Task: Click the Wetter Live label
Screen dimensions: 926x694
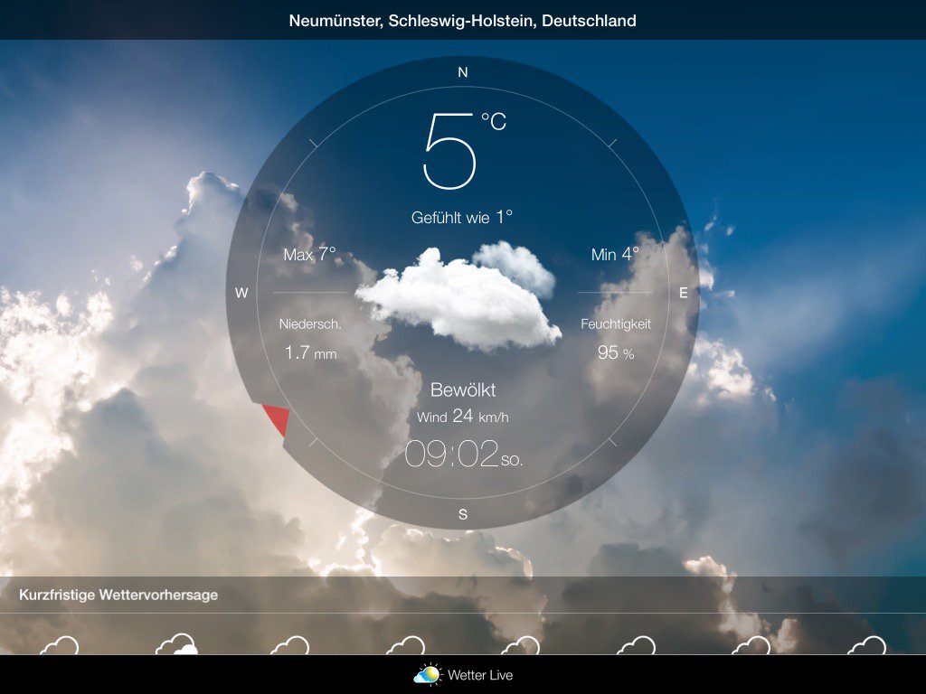Action: click(480, 675)
